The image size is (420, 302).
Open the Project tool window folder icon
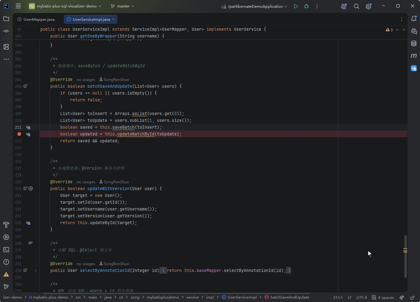pyautogui.click(x=6, y=19)
